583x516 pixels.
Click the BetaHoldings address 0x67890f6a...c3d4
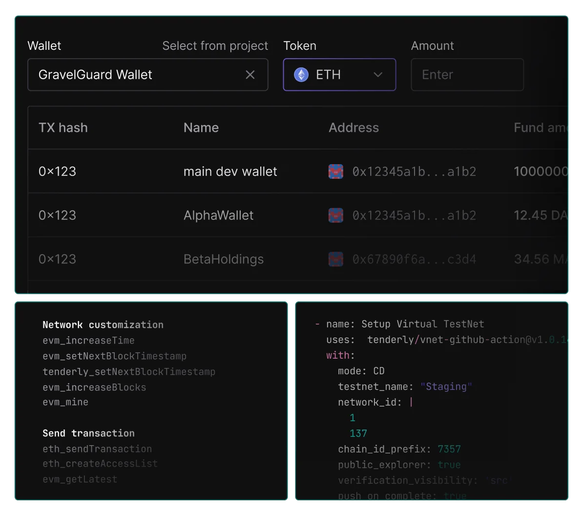point(414,259)
